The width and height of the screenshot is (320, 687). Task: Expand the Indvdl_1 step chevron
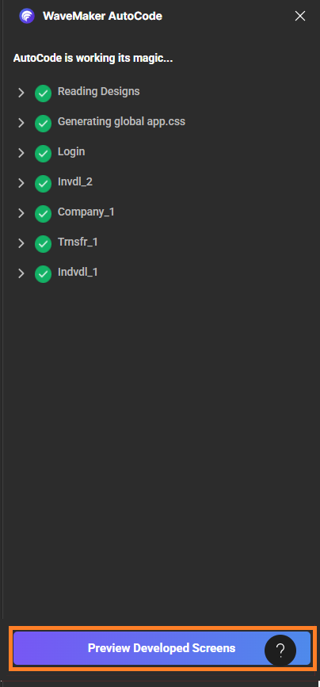pos(21,273)
